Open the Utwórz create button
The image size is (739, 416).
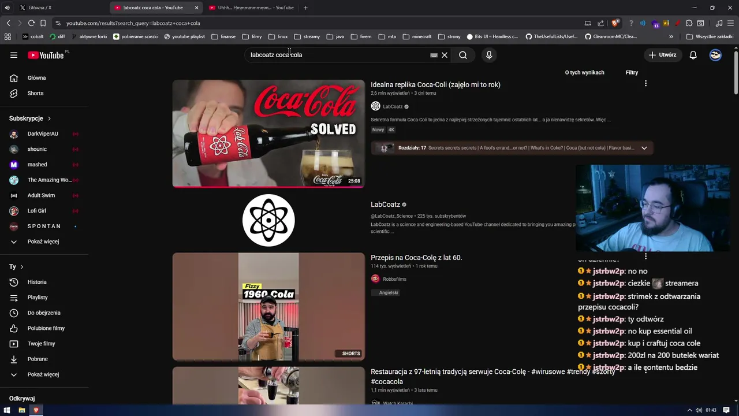tap(662, 55)
